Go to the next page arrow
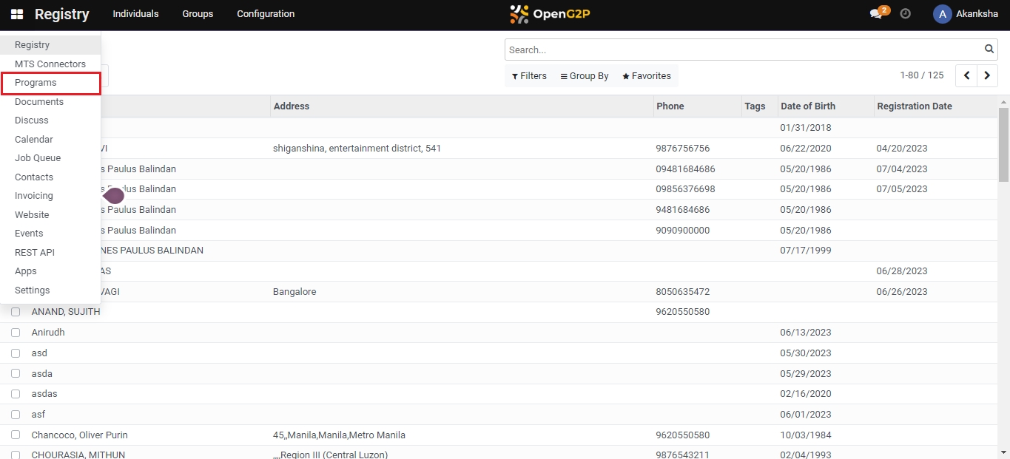This screenshot has width=1010, height=459. pyautogui.click(x=987, y=75)
